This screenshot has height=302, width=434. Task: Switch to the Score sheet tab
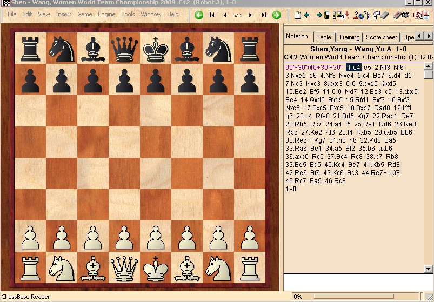[382, 37]
